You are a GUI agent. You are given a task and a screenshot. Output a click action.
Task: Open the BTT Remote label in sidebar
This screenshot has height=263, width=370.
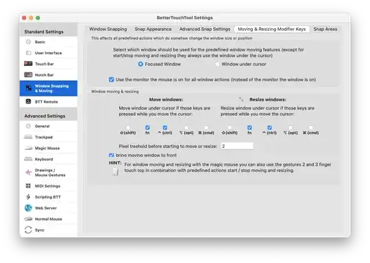coord(47,101)
